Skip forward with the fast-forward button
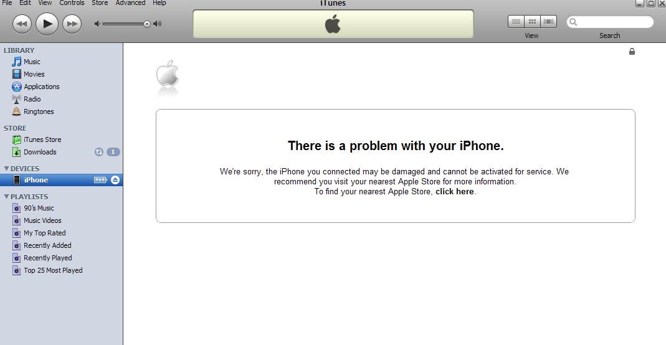666x345 pixels. coord(72,24)
